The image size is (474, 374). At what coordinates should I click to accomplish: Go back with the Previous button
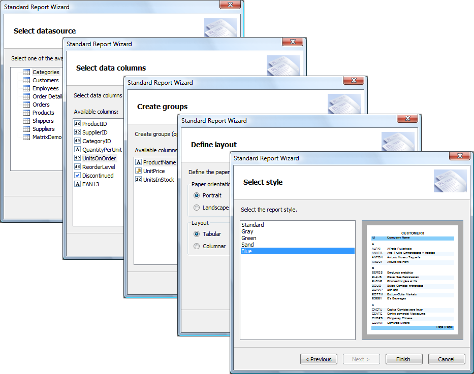click(319, 359)
